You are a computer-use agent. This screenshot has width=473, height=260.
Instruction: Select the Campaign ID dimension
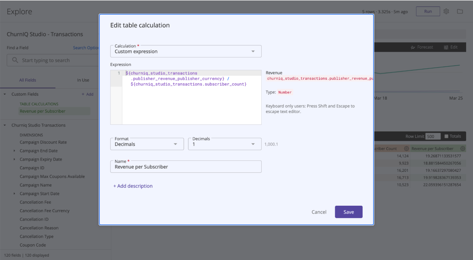[32, 168]
